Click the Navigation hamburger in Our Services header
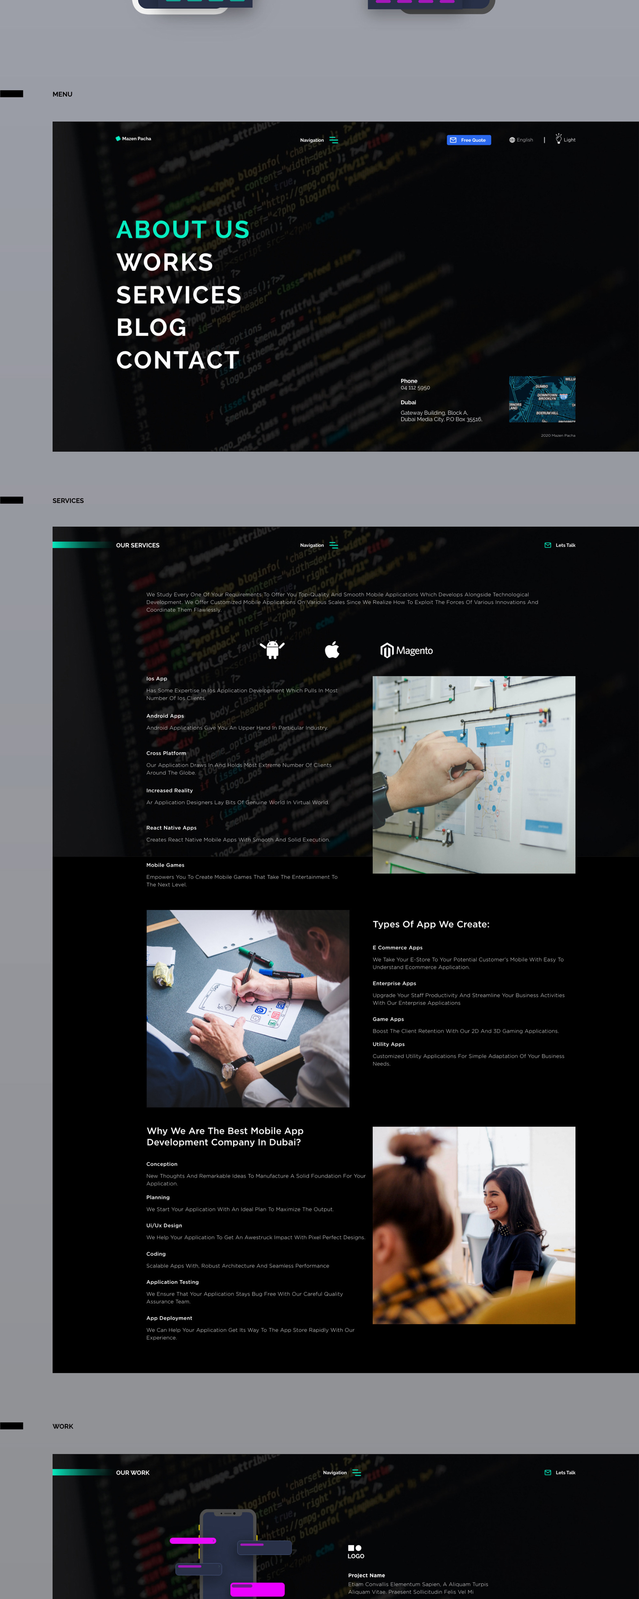Screen dimensions: 639x1599 tap(333, 545)
